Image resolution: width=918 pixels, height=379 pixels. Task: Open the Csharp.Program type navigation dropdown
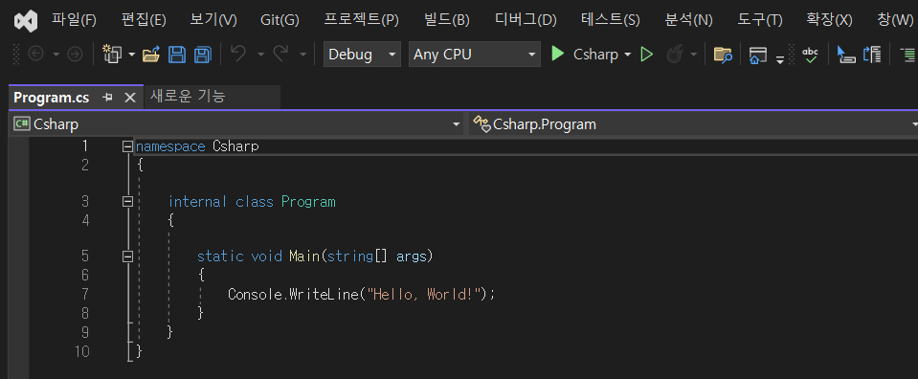[694, 124]
